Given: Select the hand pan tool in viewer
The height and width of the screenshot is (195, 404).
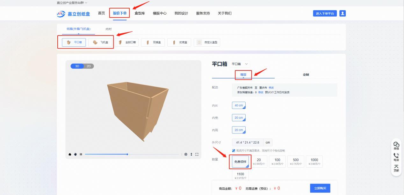Looking at the screenshot, I should pyautogui.click(x=76, y=154).
